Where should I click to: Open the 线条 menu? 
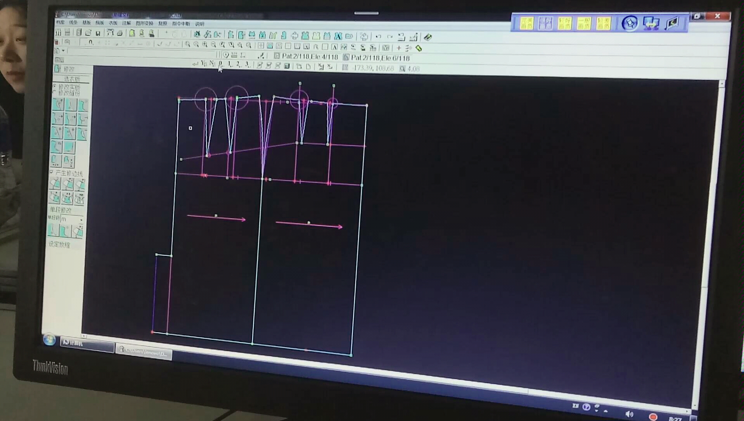coord(73,22)
